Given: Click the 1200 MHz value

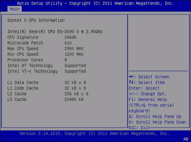Looking at the screenshot, I should (x=74, y=54).
